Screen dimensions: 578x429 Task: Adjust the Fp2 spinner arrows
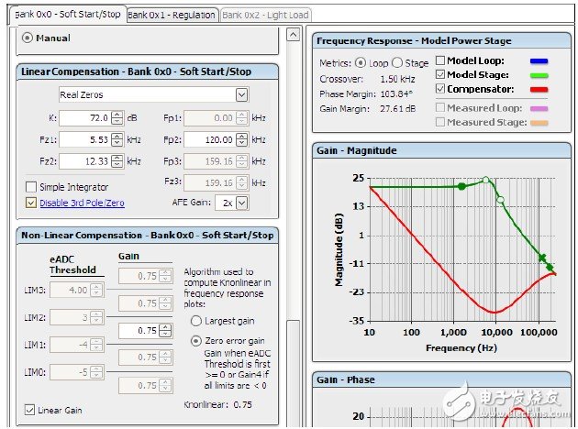(x=243, y=139)
